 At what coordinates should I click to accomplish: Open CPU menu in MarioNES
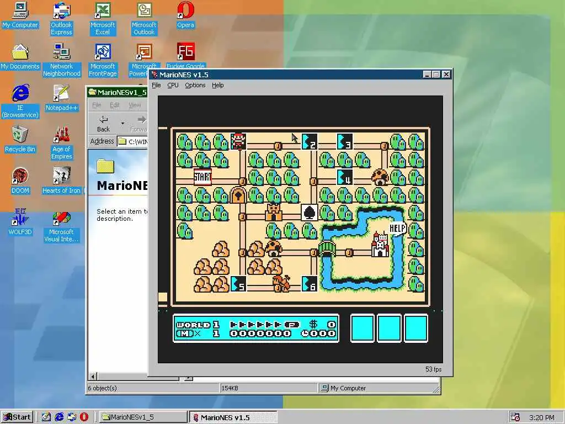173,85
